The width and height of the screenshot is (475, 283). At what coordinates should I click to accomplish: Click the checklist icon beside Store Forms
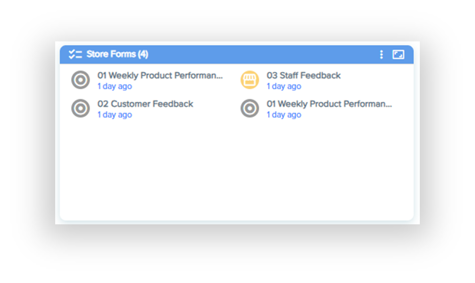75,54
